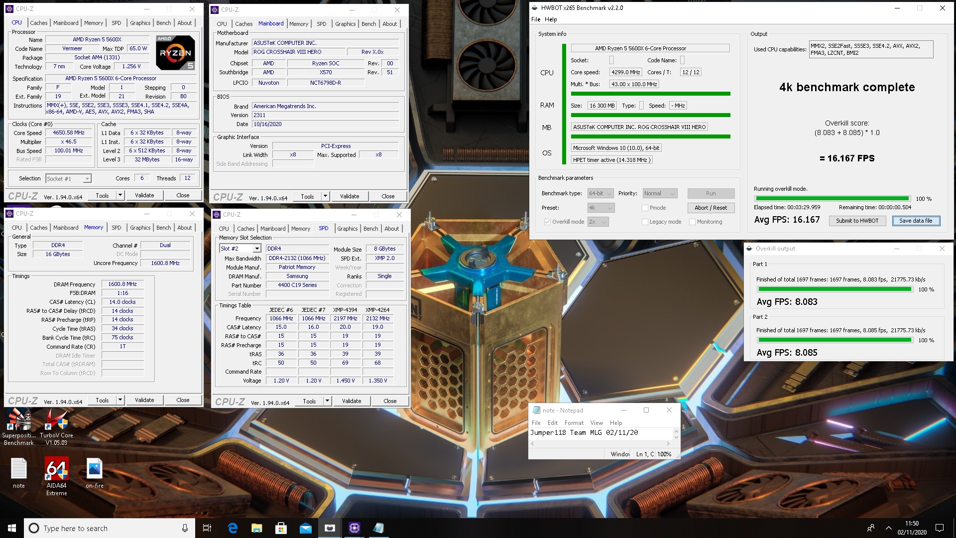Switch to Bench tab in CPU-Z Mainboard window
Viewport: 956px width, 538px height.
coord(369,24)
